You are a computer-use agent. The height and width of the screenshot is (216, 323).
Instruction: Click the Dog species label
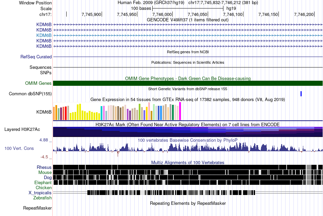(48, 178)
